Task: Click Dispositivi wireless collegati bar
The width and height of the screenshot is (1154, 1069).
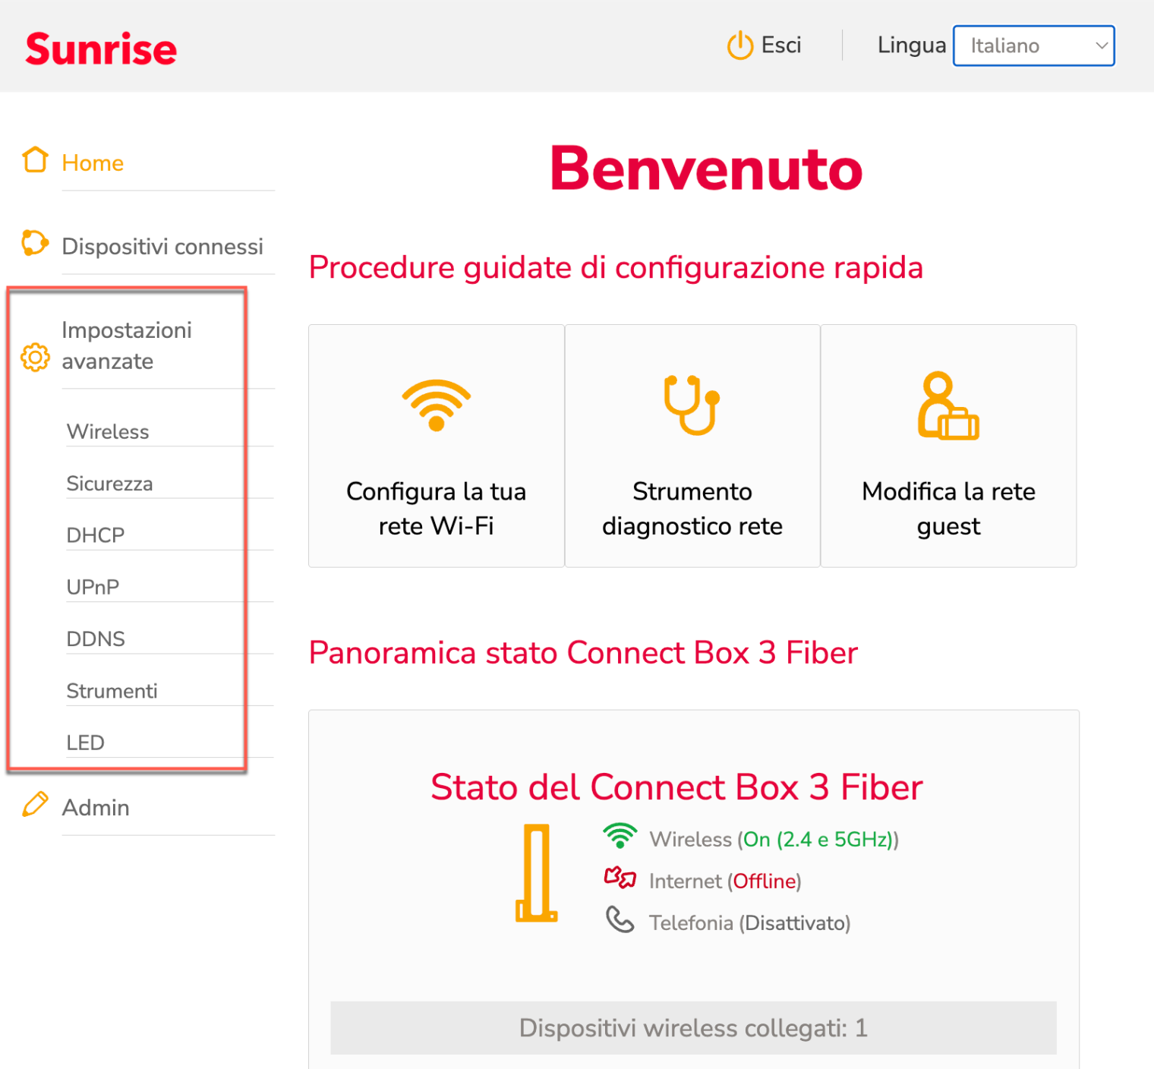Action: point(692,1028)
